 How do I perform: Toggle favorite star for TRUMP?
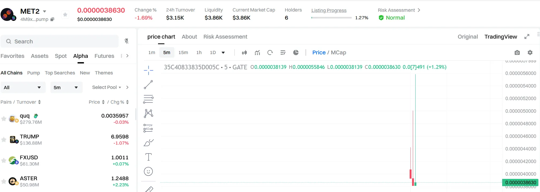4,140
